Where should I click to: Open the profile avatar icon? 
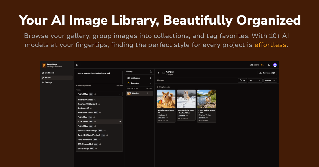[x=275, y=65]
